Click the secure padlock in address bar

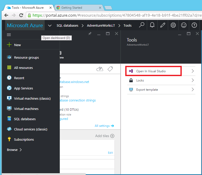tap(29, 15)
